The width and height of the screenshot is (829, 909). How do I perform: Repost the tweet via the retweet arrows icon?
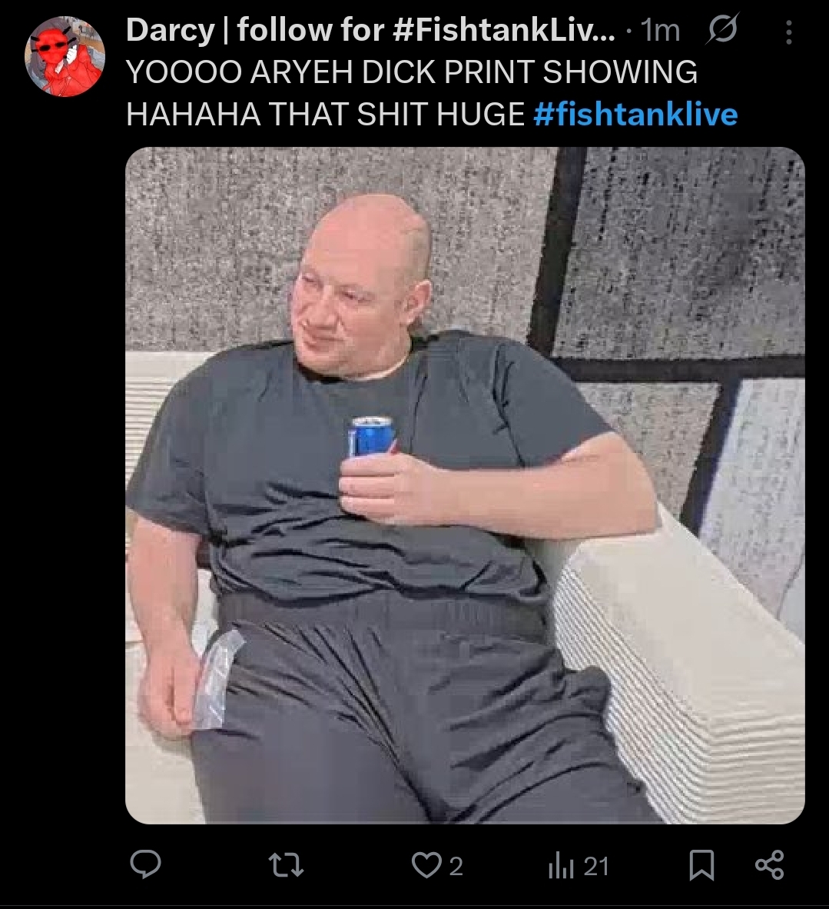[x=286, y=865]
